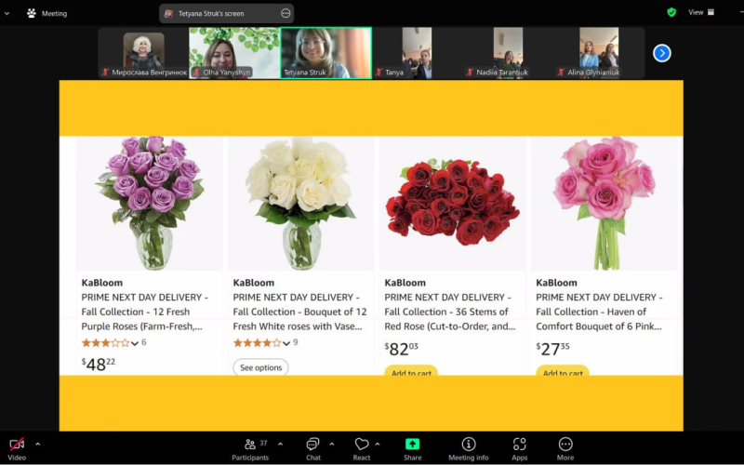Click the green Share screen button
744x465 pixels.
(x=412, y=449)
